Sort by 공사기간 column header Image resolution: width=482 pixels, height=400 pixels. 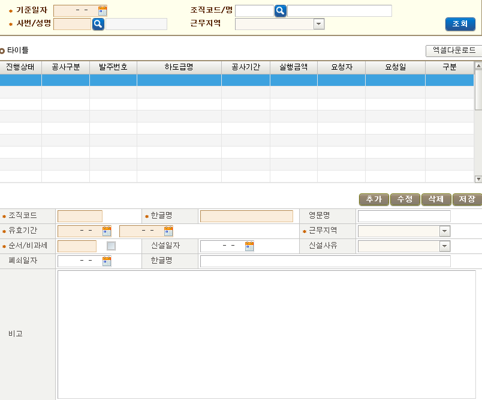tap(246, 67)
